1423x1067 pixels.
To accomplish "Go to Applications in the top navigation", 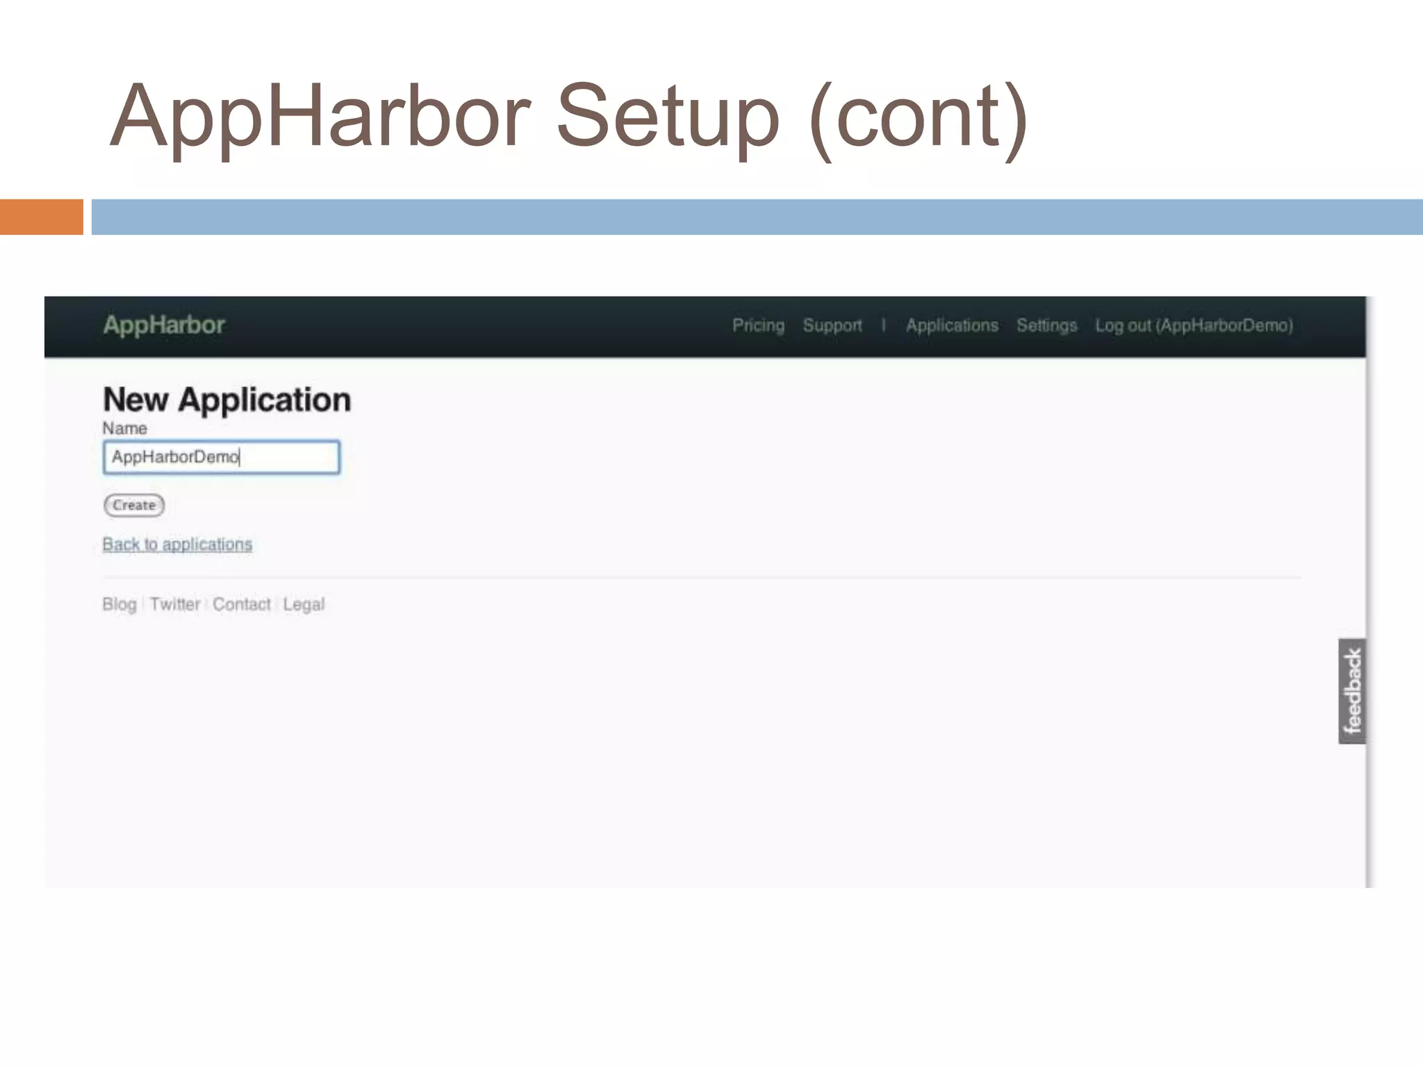I will [952, 326].
